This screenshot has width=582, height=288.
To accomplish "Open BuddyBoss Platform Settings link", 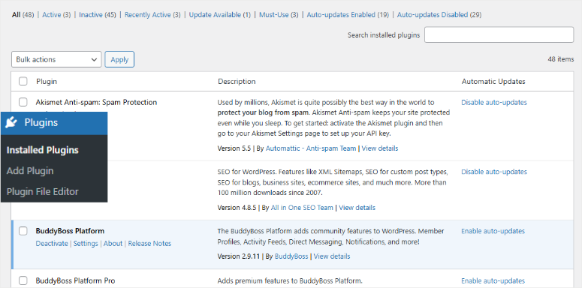I will click(x=86, y=244).
